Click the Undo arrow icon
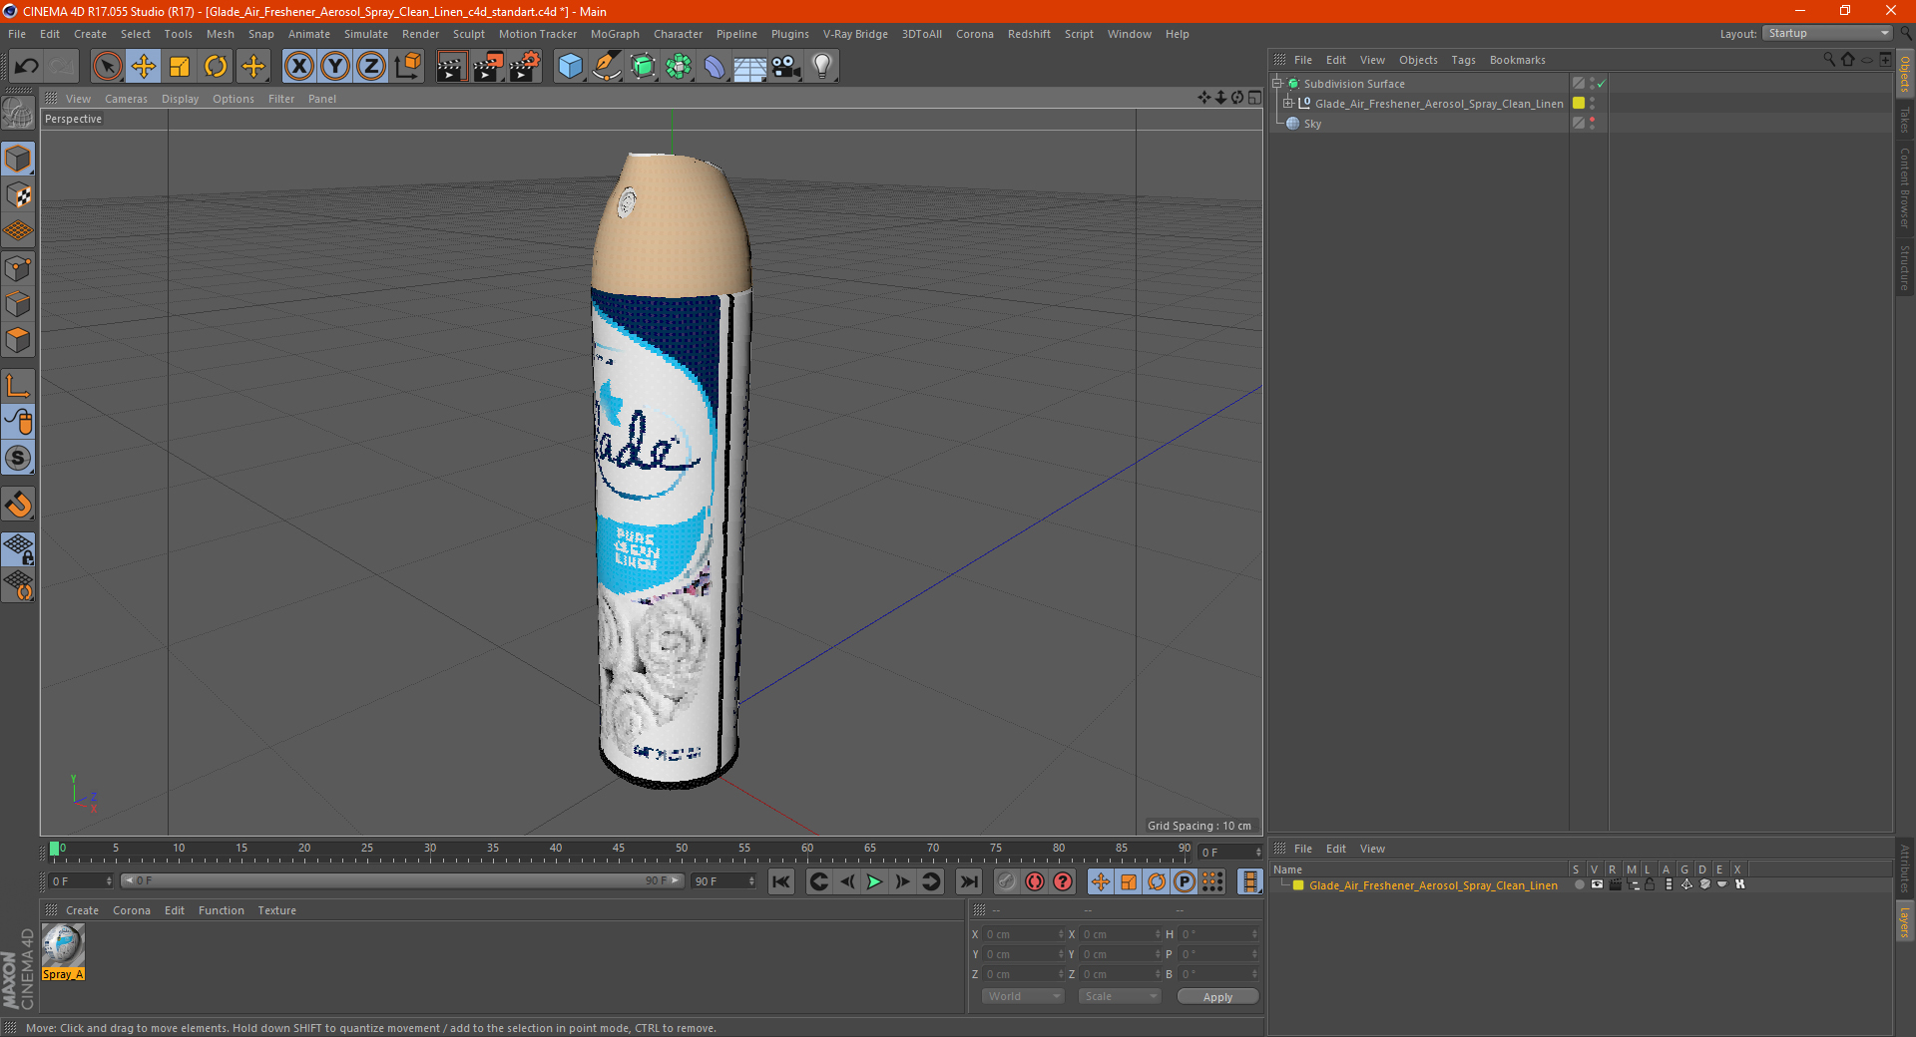 pyautogui.click(x=27, y=67)
